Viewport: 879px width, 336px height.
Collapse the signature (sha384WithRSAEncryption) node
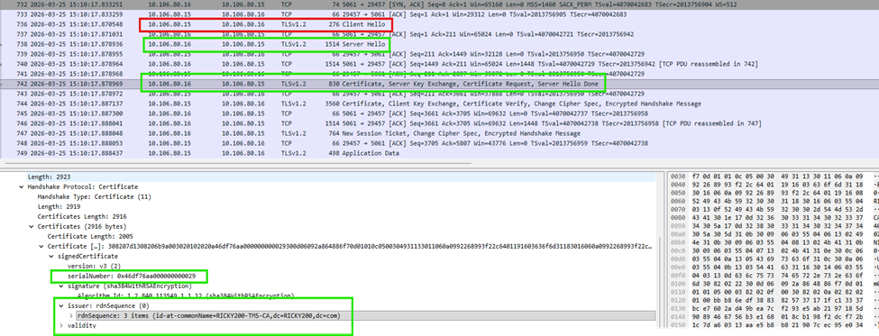[61, 286]
